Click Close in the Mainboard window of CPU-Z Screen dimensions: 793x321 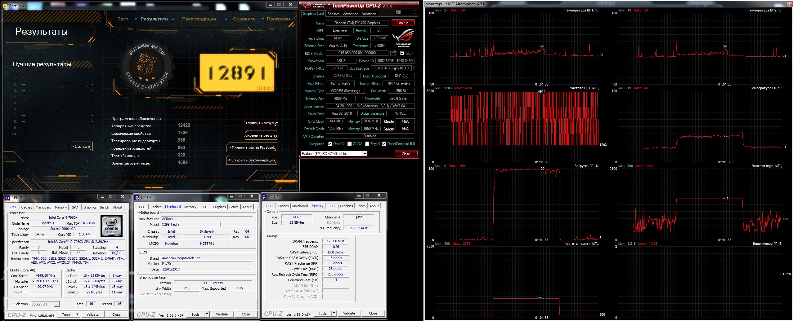pos(246,314)
